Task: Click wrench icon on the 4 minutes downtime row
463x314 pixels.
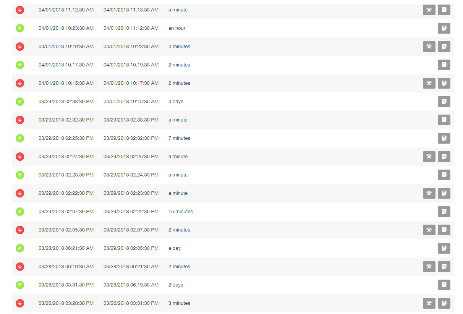Action: 429,47
